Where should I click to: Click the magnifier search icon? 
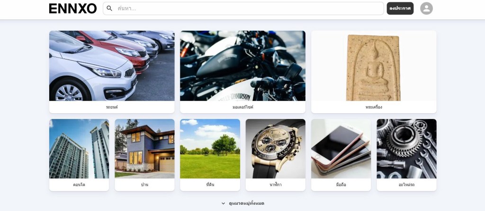coord(109,8)
